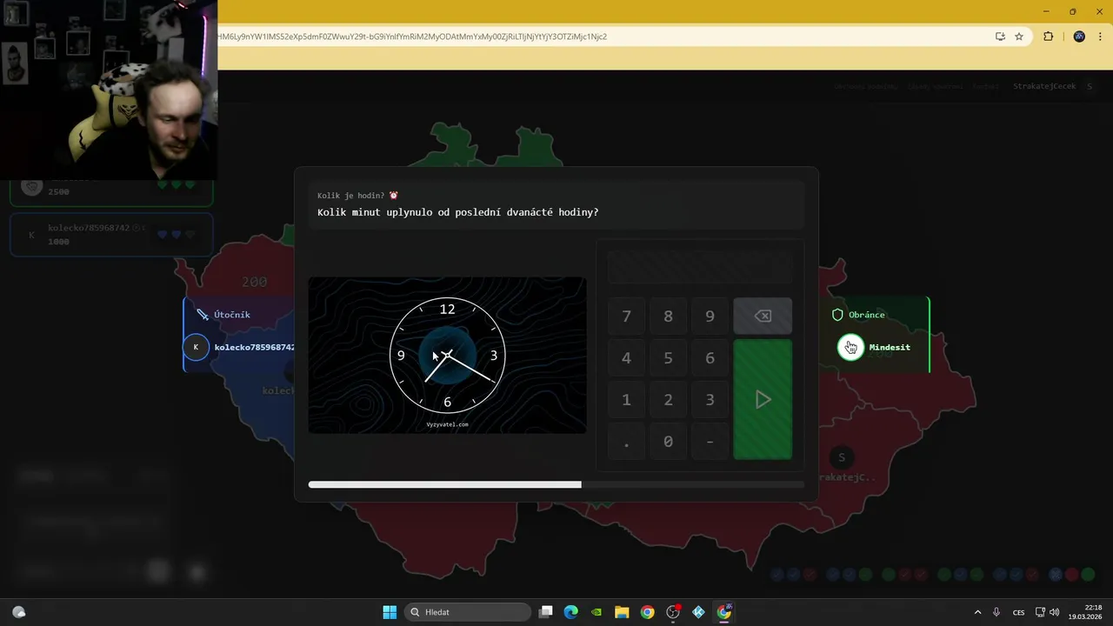Open the S profile avatar in header
This screenshot has height=626, width=1113.
click(1090, 86)
